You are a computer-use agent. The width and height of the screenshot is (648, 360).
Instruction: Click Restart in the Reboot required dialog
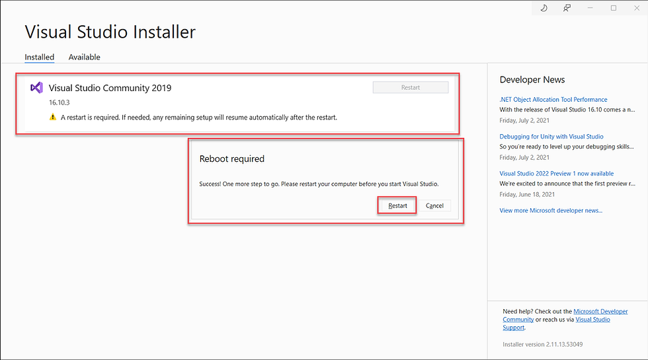tap(397, 205)
